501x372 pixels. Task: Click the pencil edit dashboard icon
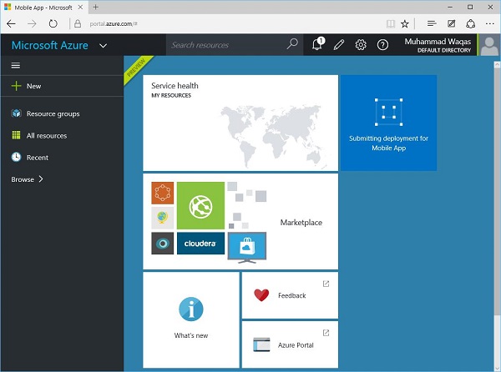339,45
